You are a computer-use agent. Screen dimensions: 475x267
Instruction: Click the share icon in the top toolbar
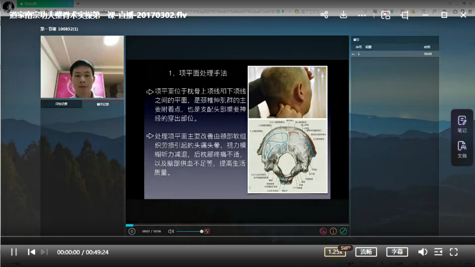pyautogui.click(x=325, y=15)
